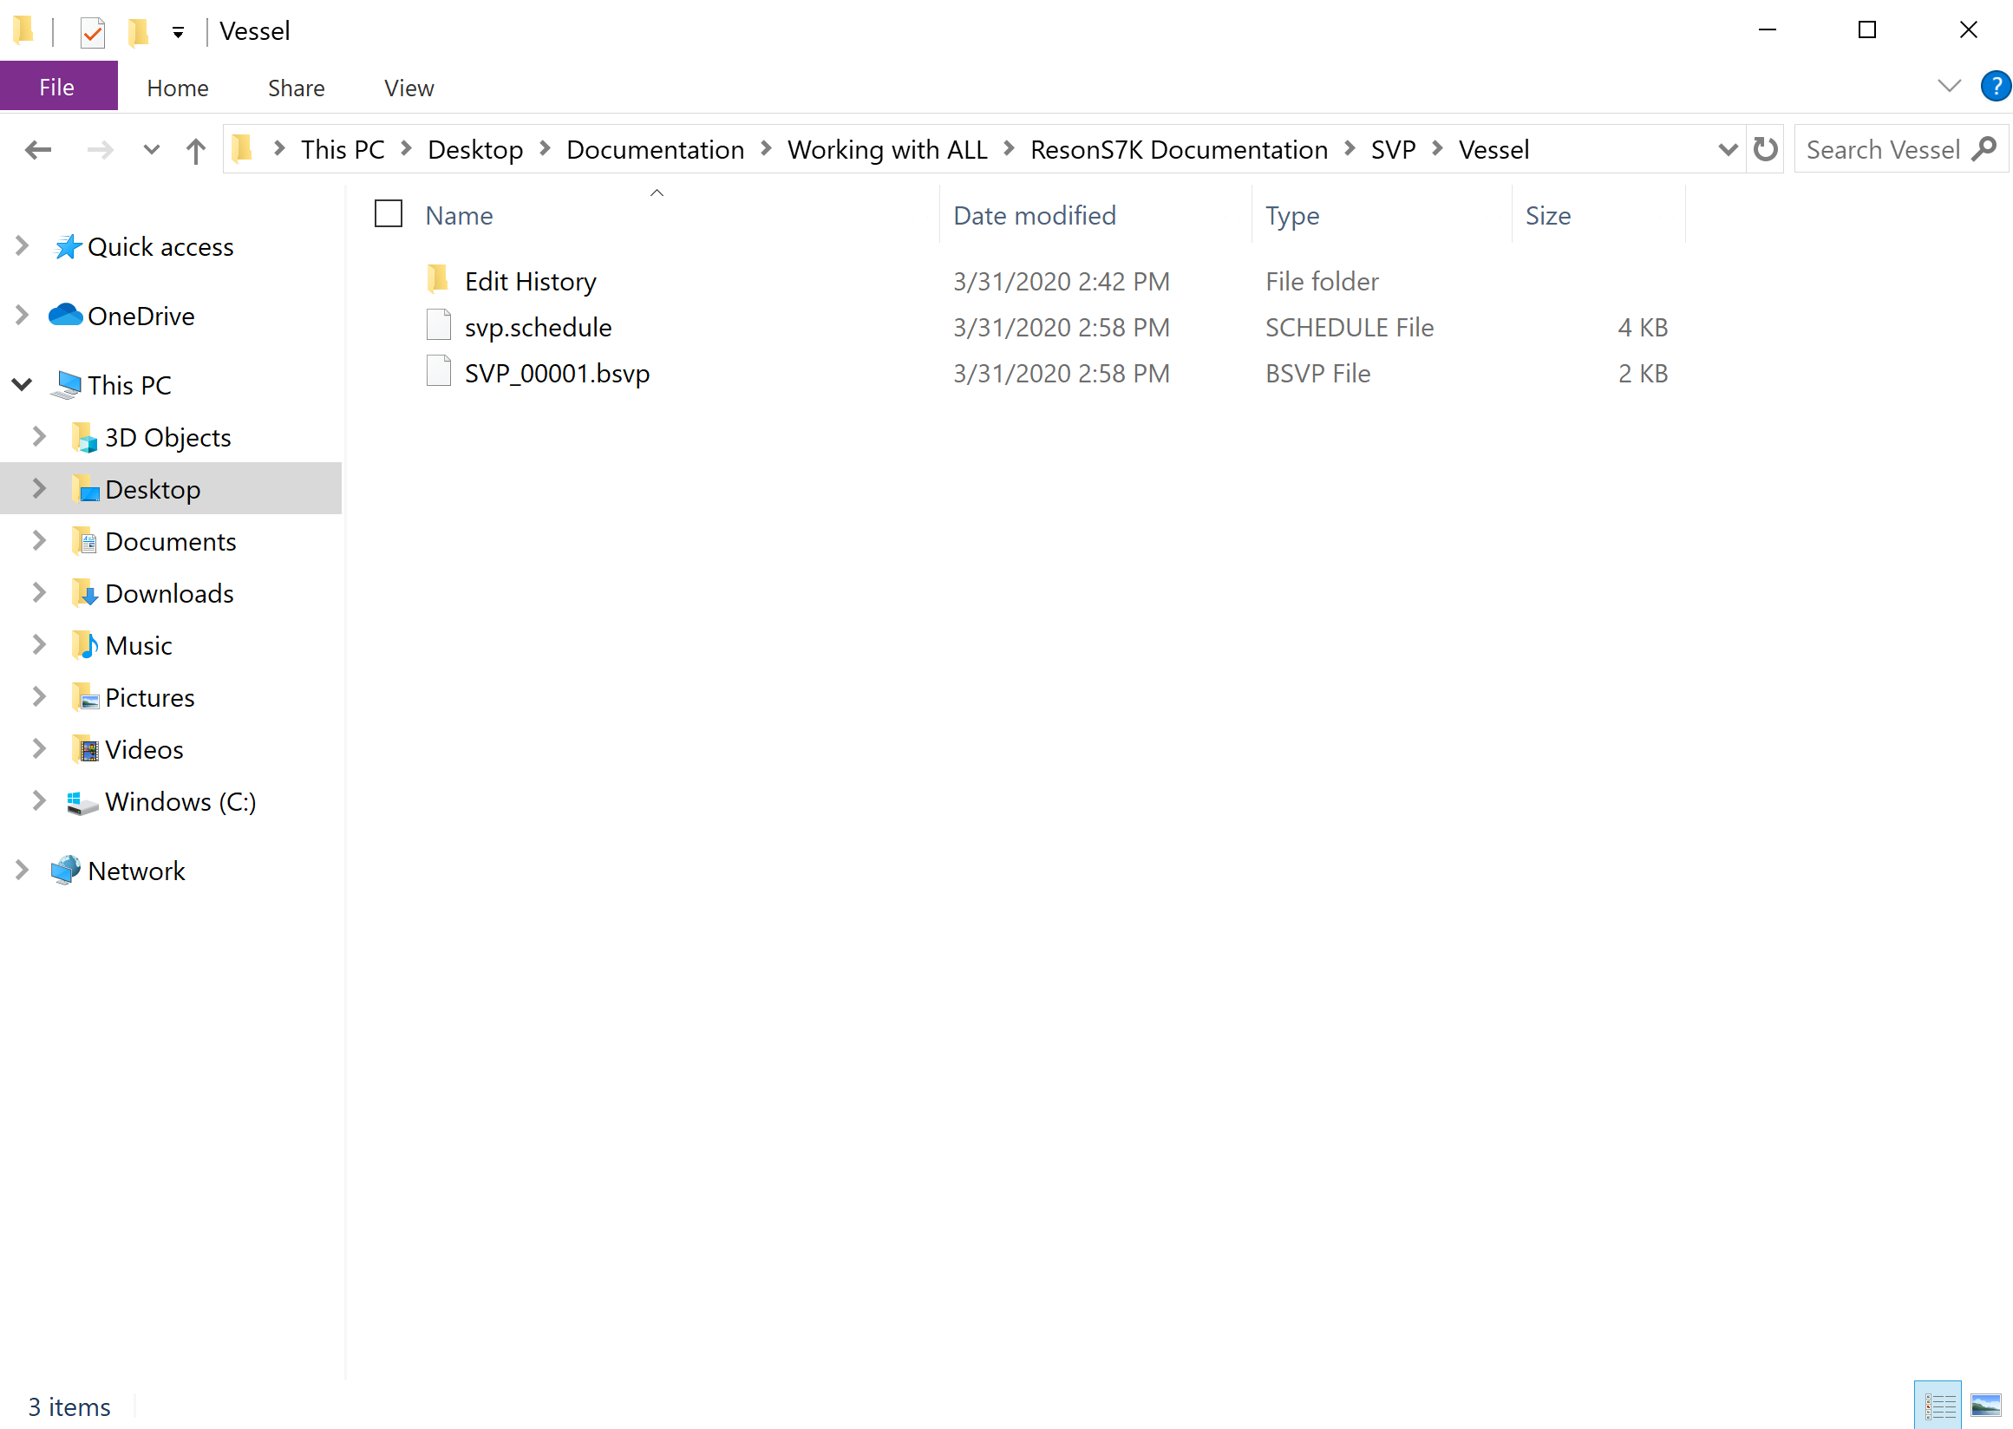2013x1429 pixels.
Task: Click New folder icon in quick access toolbar
Action: [138, 33]
